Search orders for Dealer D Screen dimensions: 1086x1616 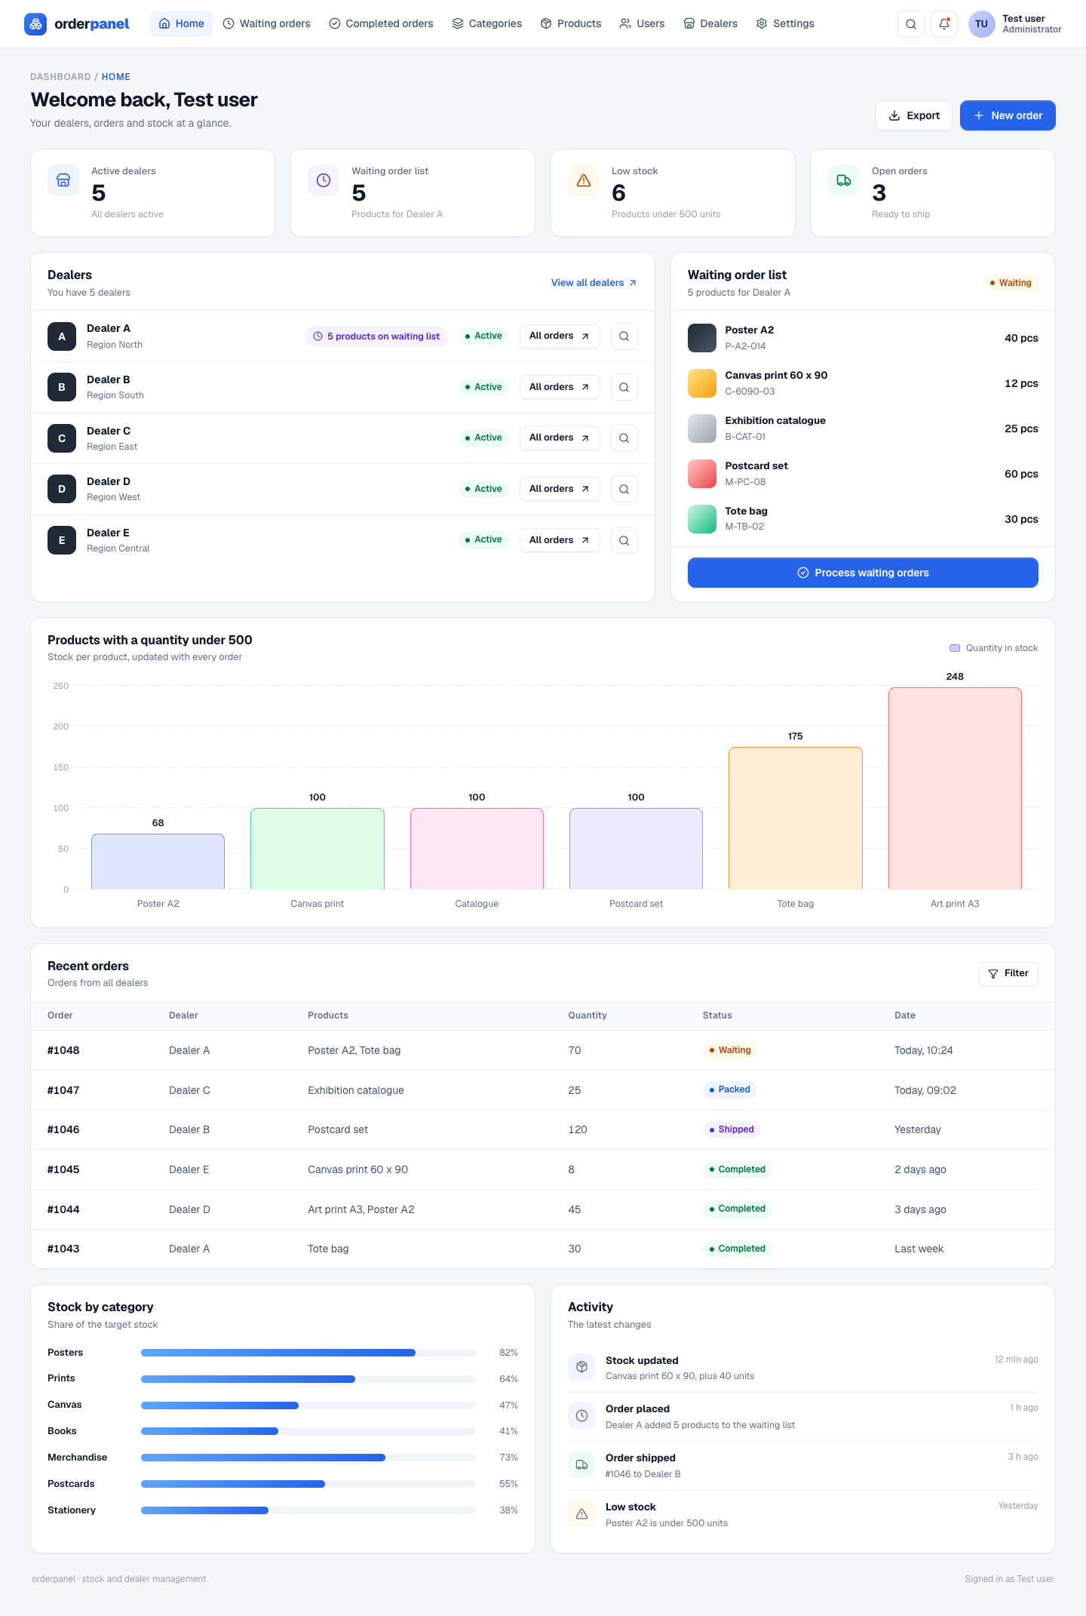tap(624, 489)
